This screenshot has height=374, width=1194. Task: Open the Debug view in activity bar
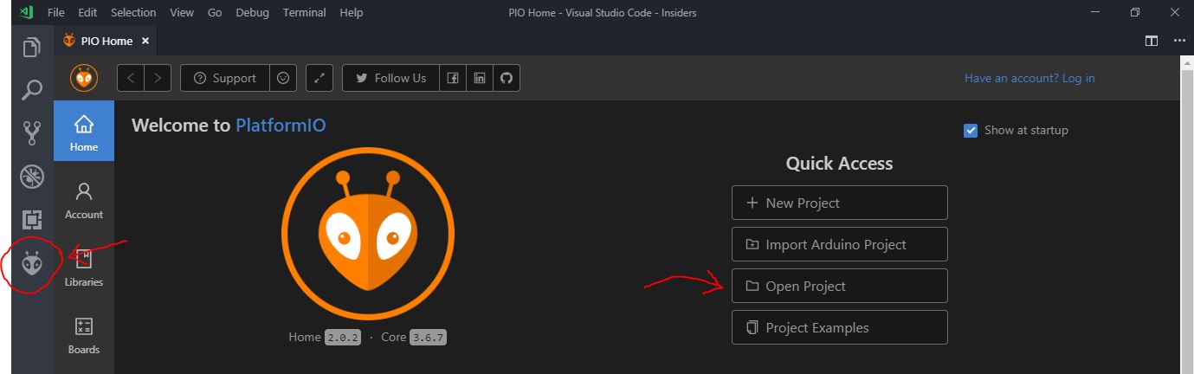pos(32,176)
